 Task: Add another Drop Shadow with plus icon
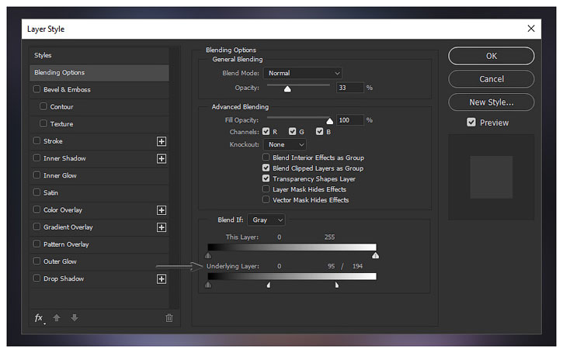(162, 279)
